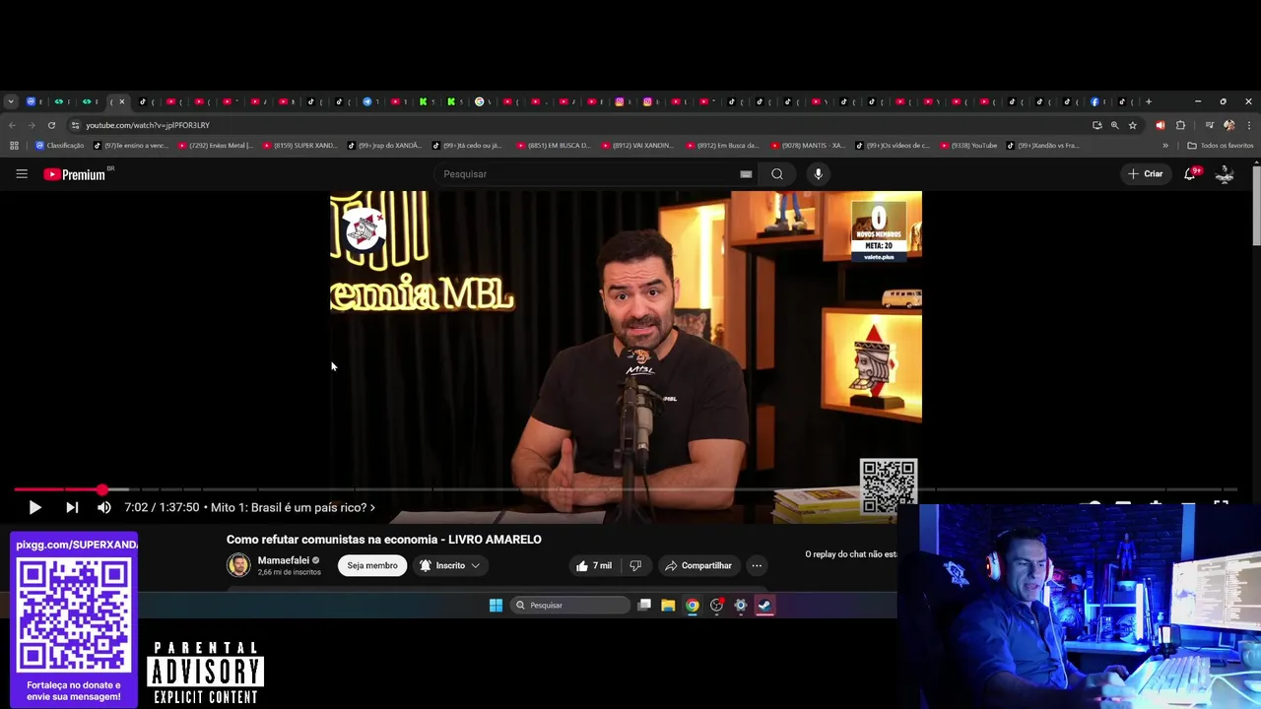
Task: Dislike the video
Action: (x=635, y=565)
